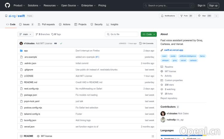Open the swift-ai.vercel.app link
The width and height of the screenshot is (224, 139).
click(174, 50)
